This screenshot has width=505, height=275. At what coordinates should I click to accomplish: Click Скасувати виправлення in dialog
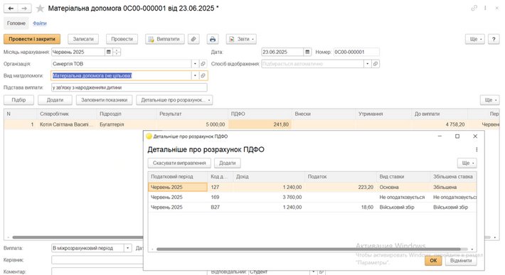pos(179,163)
